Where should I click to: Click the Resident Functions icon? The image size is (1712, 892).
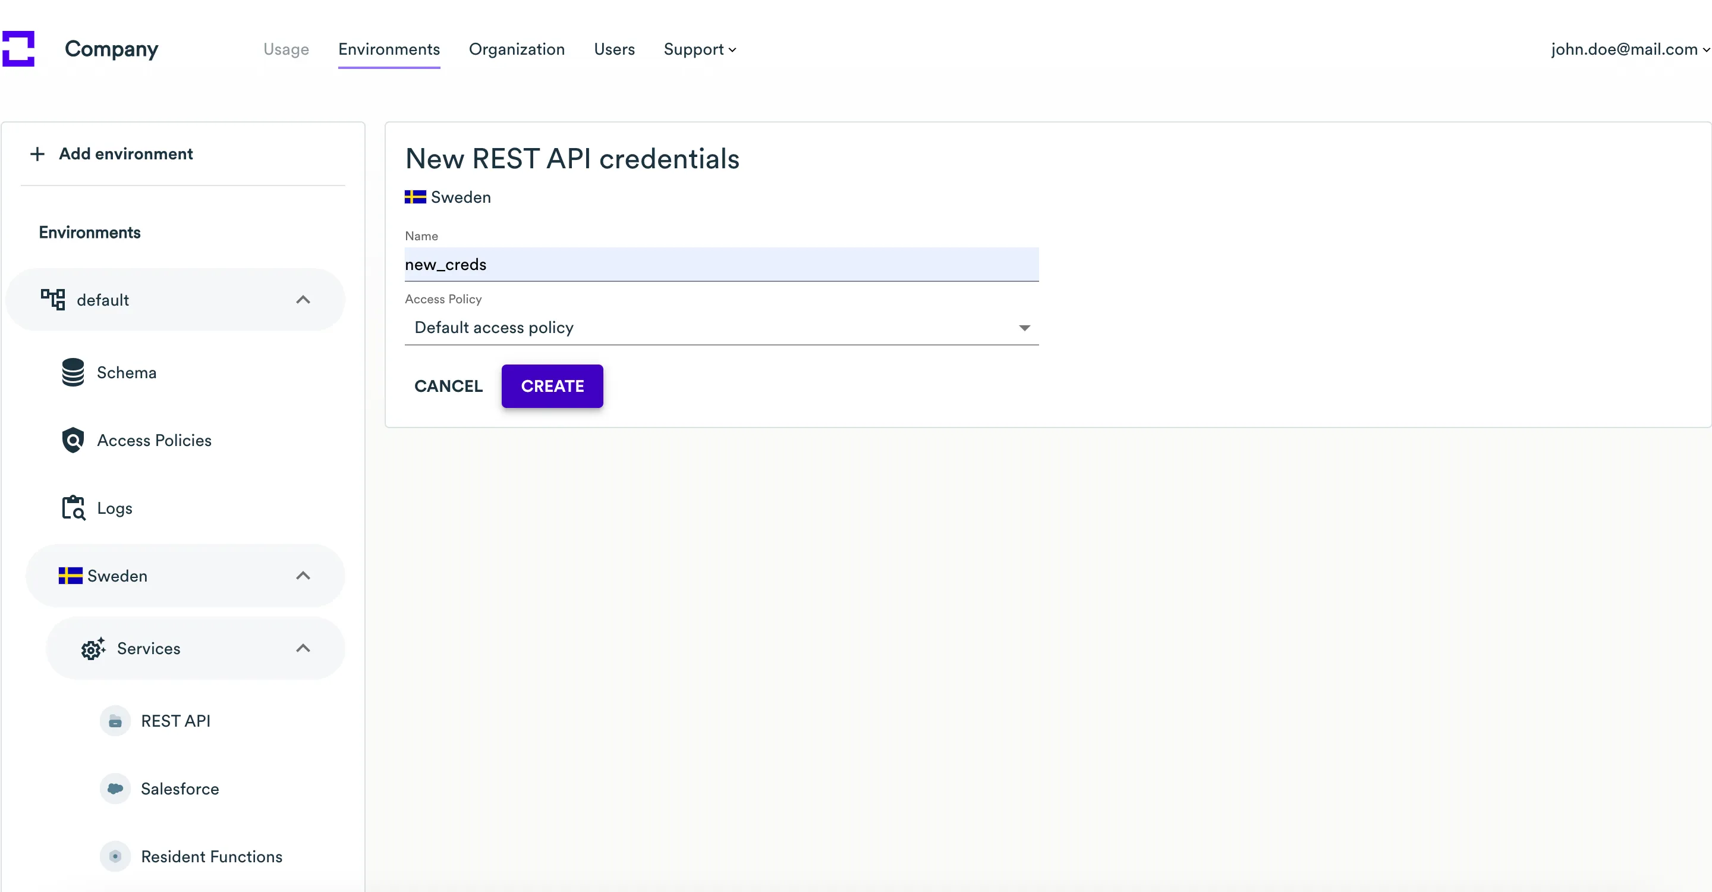click(115, 856)
